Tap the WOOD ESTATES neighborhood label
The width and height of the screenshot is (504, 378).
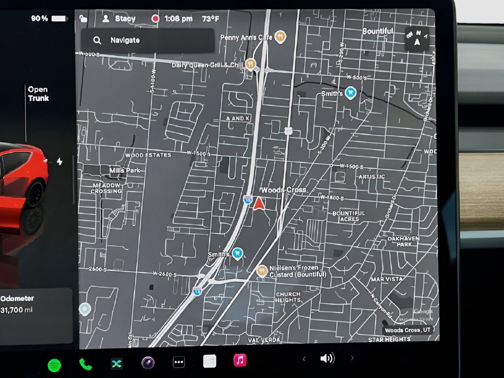coord(148,155)
